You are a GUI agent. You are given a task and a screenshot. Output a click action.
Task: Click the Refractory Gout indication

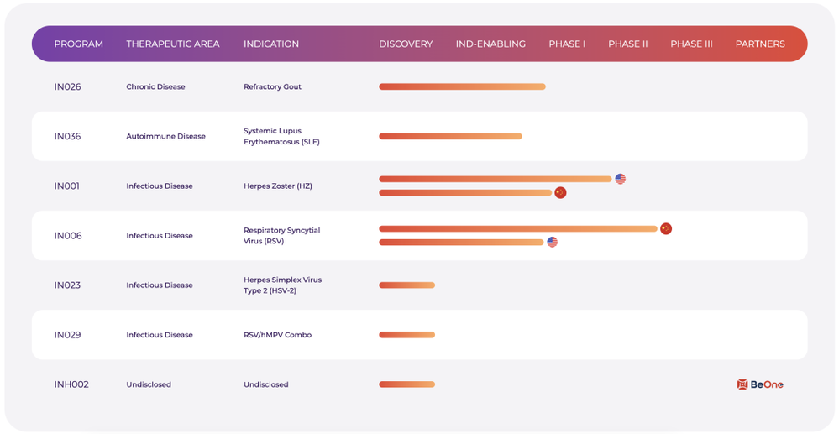coord(272,86)
